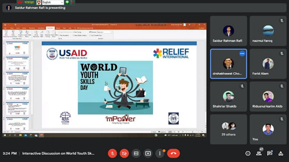Click Saidur Rahman Rafi's participant tile
289x162 pixels.
[x=229, y=31]
